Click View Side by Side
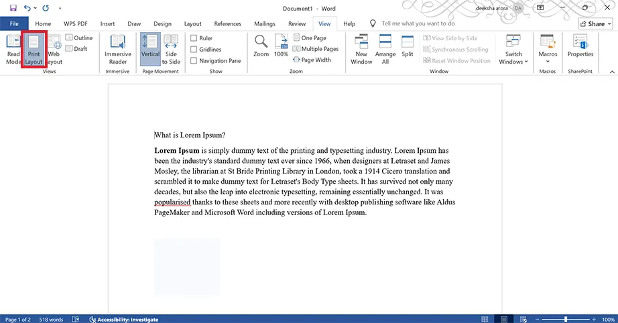The height and width of the screenshot is (323, 618). tap(450, 38)
